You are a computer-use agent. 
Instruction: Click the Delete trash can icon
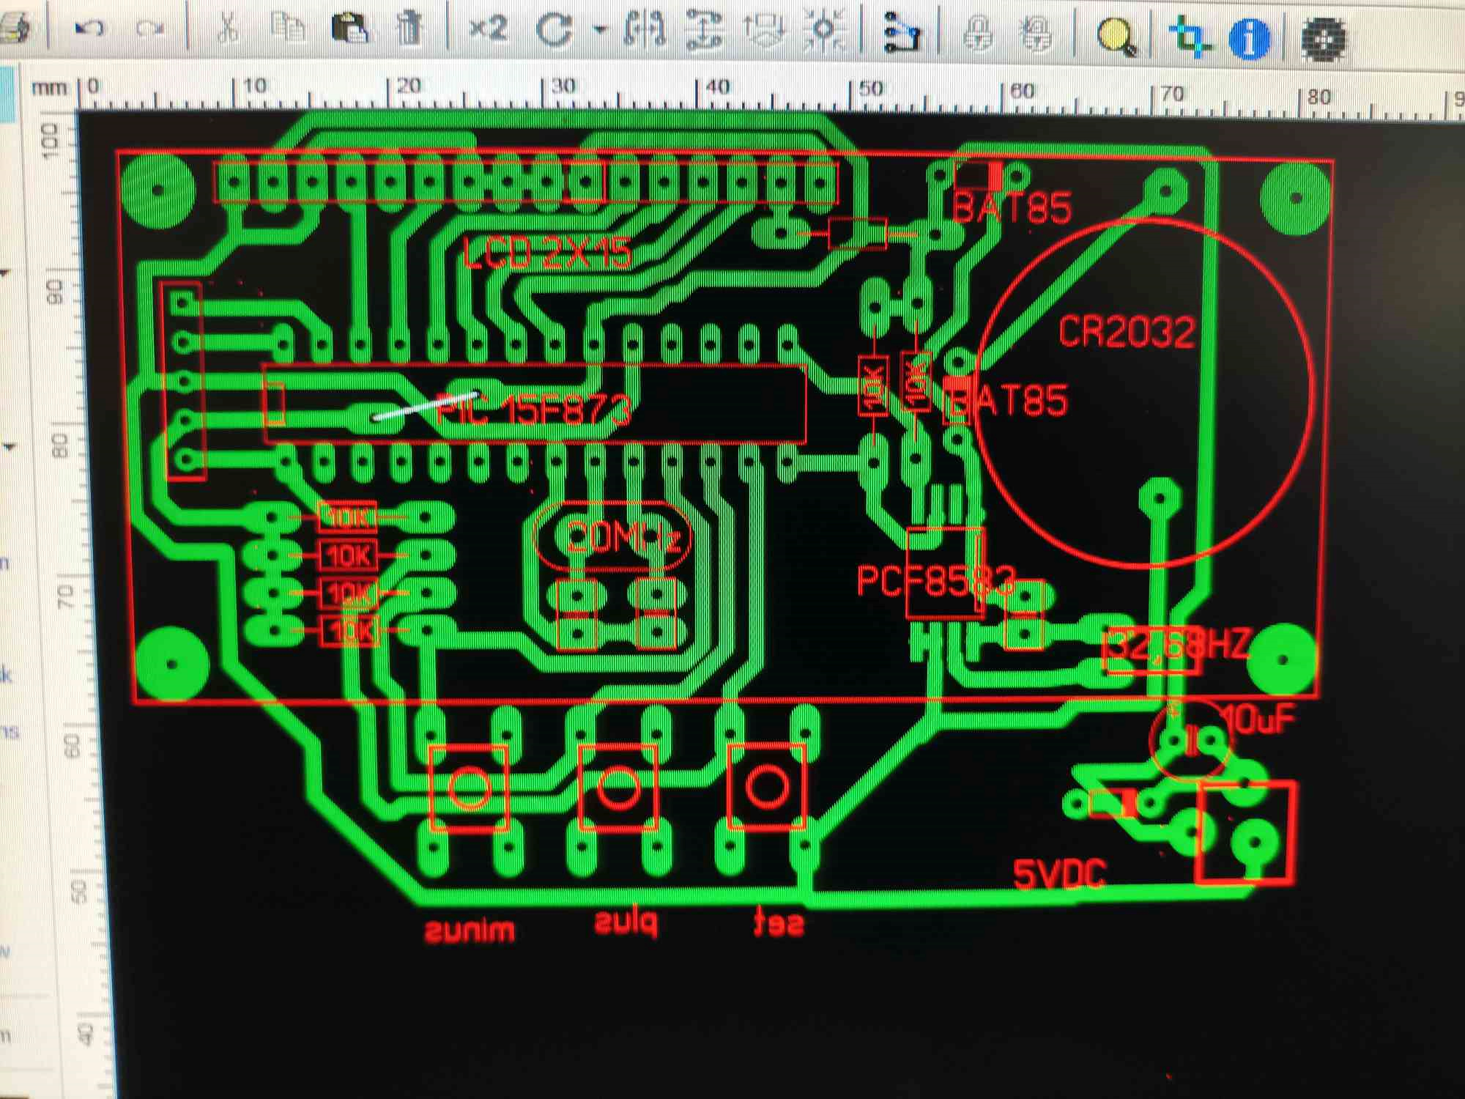410,28
